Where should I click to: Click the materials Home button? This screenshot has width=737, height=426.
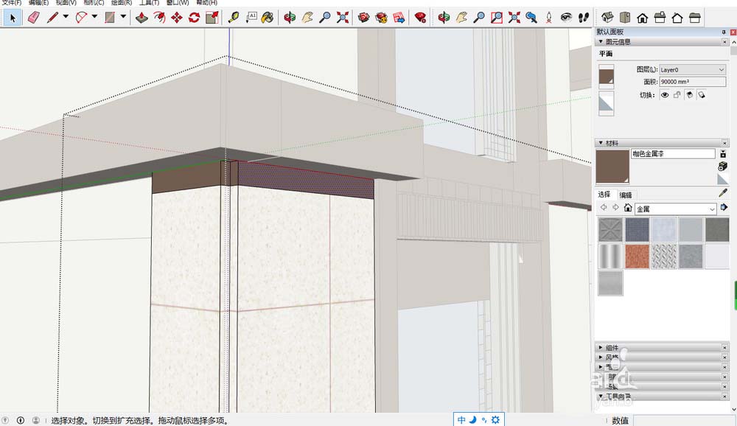[x=627, y=208]
